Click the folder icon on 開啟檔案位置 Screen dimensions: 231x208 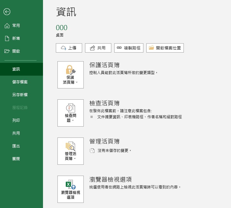pyautogui.click(x=151, y=48)
